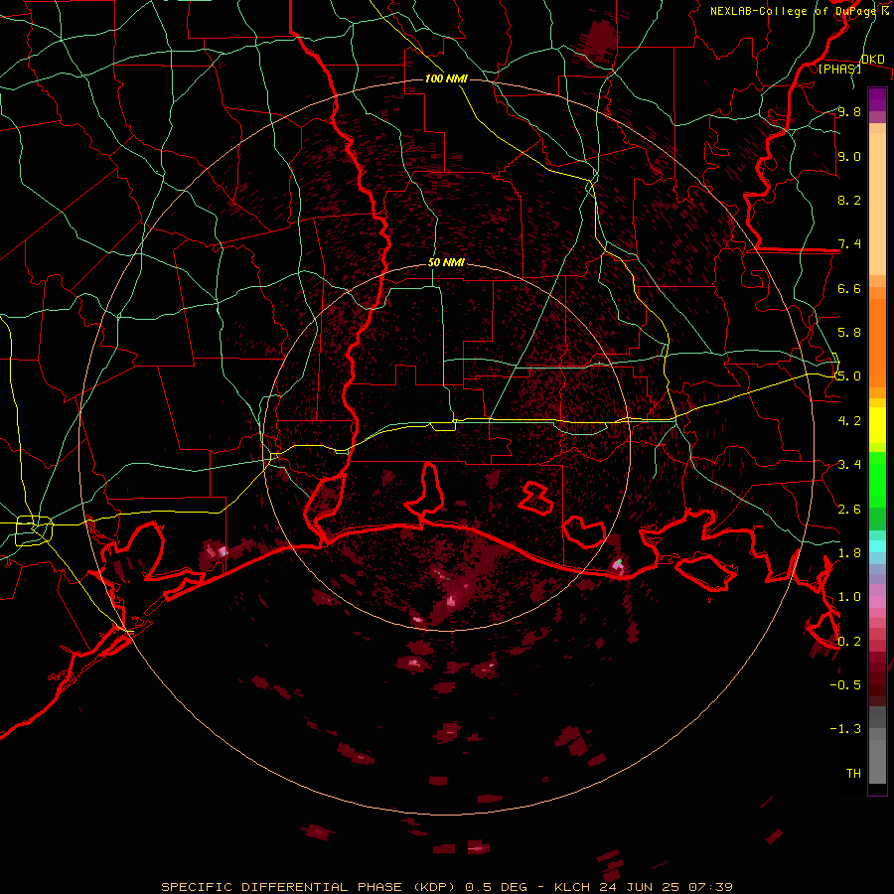894x894 pixels.
Task: Select the 9.0 value on the color scale
Action: point(849,156)
